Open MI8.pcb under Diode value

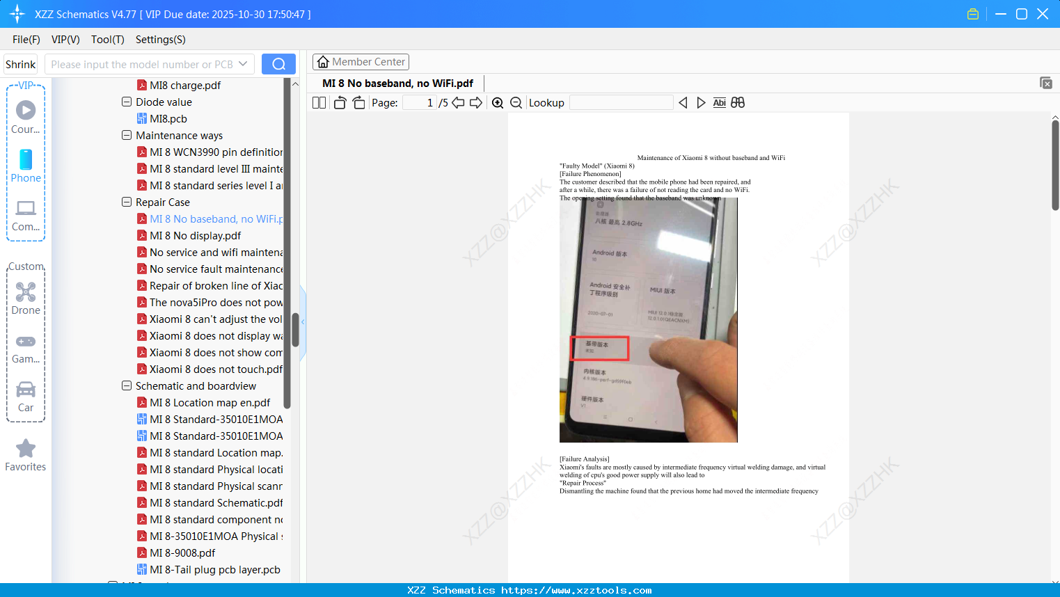click(x=168, y=119)
